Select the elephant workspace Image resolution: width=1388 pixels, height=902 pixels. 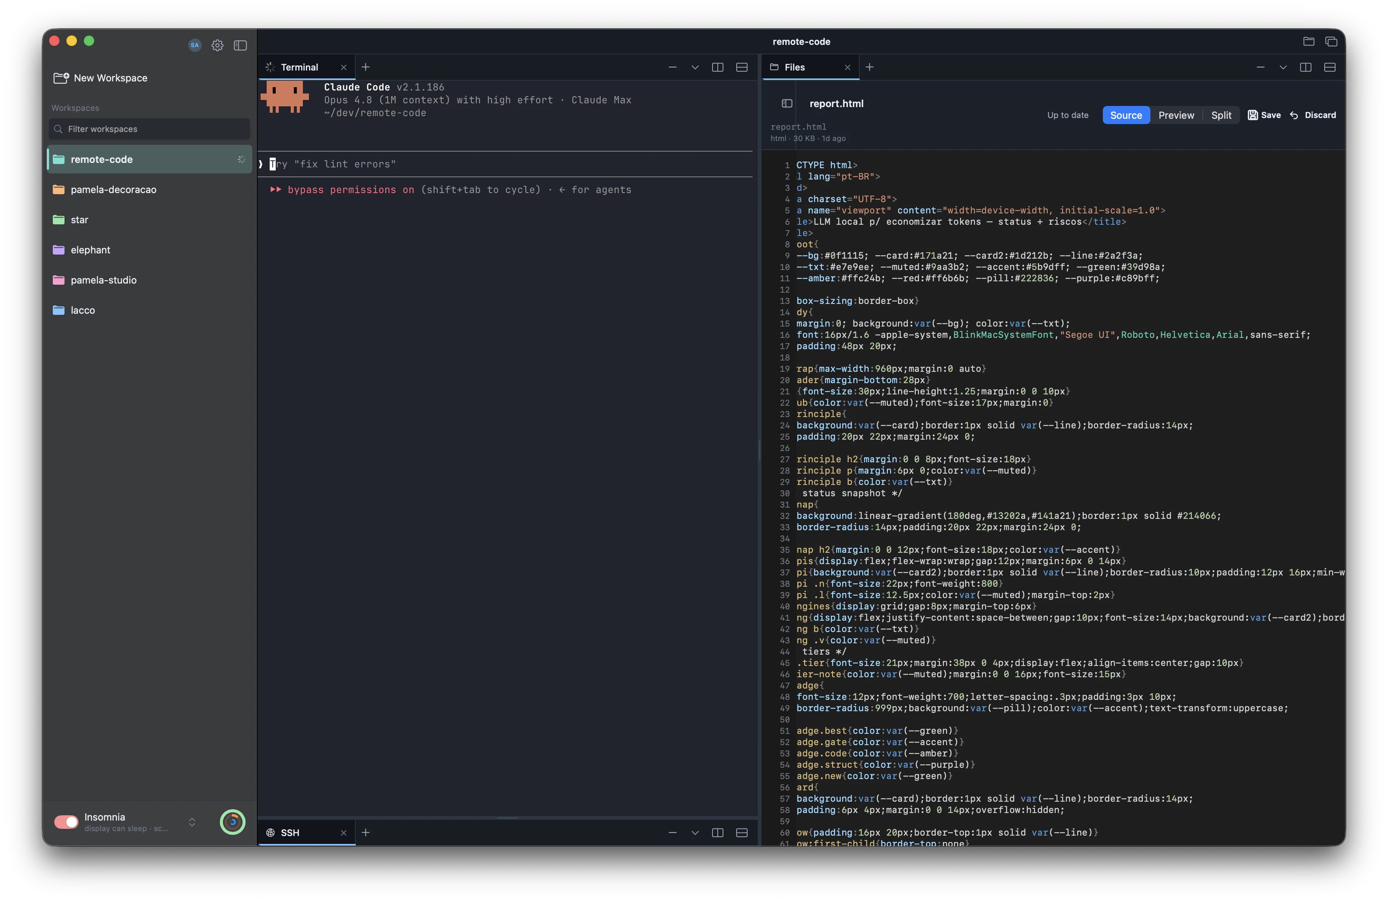point(149,250)
